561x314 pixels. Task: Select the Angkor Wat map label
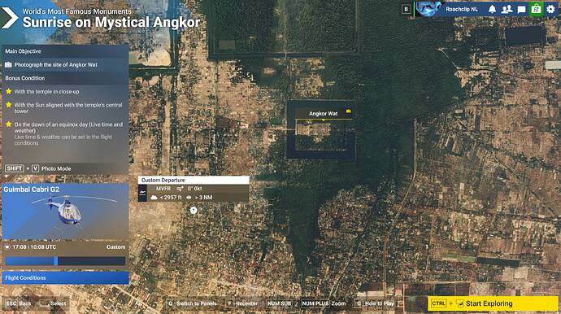click(323, 114)
